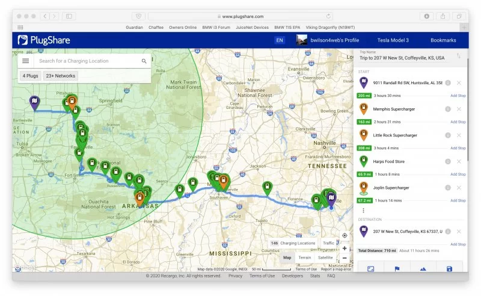Zoom in with the map plus button

point(344,248)
